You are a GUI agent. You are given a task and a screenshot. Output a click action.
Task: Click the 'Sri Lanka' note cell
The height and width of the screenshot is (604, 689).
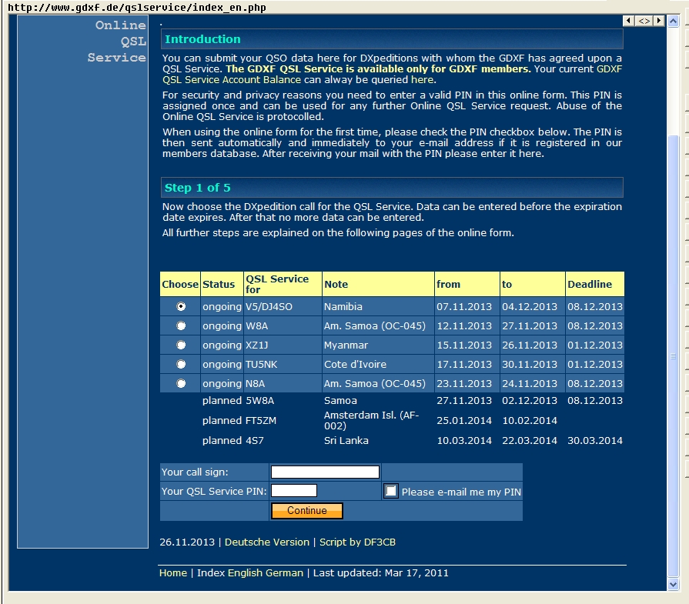(x=346, y=441)
